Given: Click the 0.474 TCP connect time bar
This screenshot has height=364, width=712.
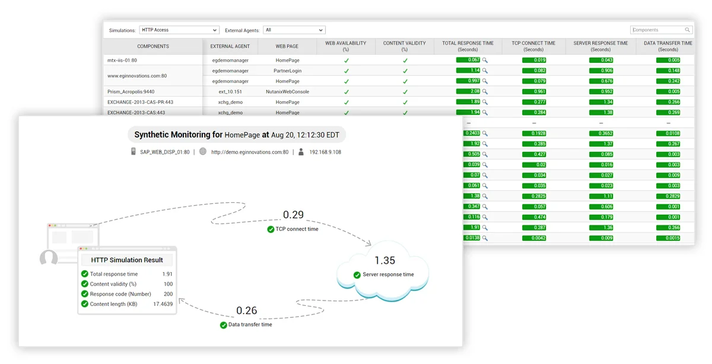Looking at the screenshot, I should 534,217.
